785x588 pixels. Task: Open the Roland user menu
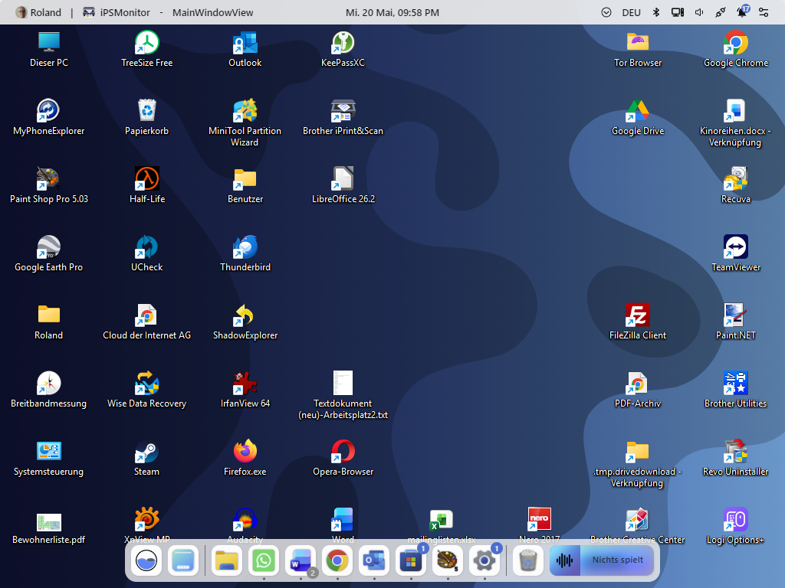click(x=38, y=12)
